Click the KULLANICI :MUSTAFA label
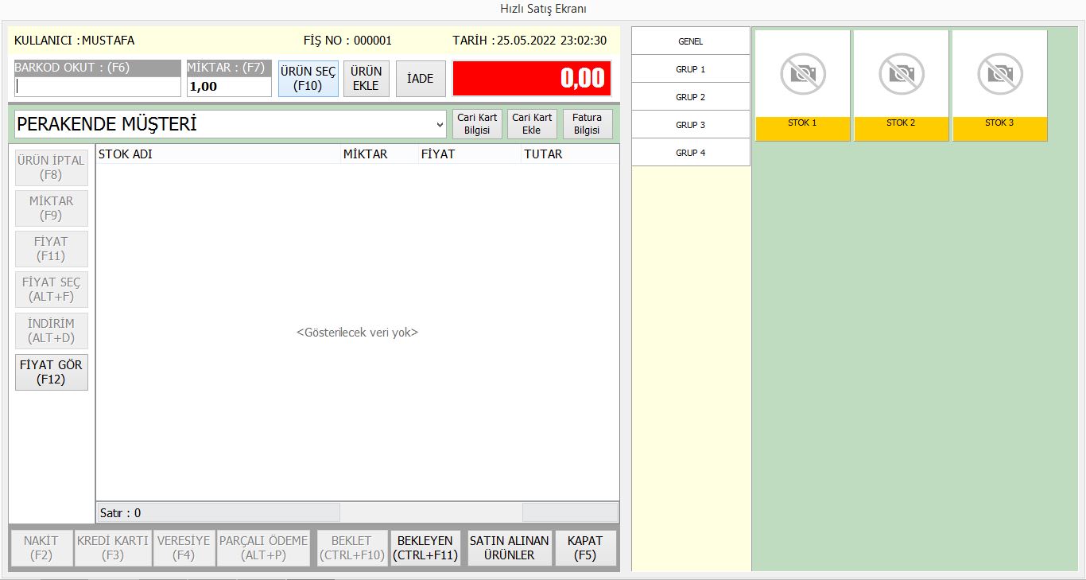 point(75,41)
